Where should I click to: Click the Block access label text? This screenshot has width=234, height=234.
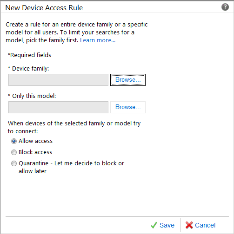click(35, 152)
